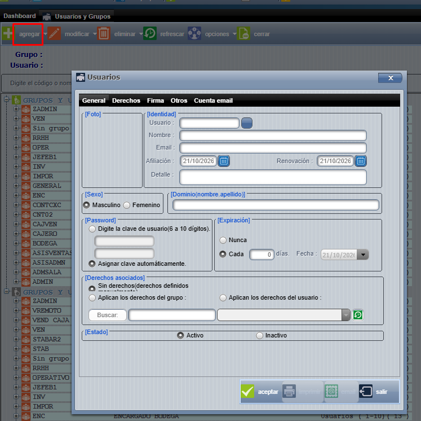Click the Email input field
This screenshot has height=421, width=421.
(x=273, y=148)
